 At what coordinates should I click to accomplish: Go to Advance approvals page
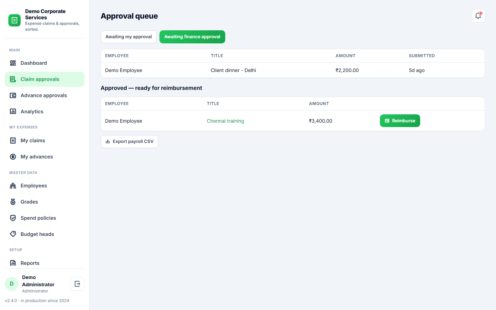[x=44, y=95]
